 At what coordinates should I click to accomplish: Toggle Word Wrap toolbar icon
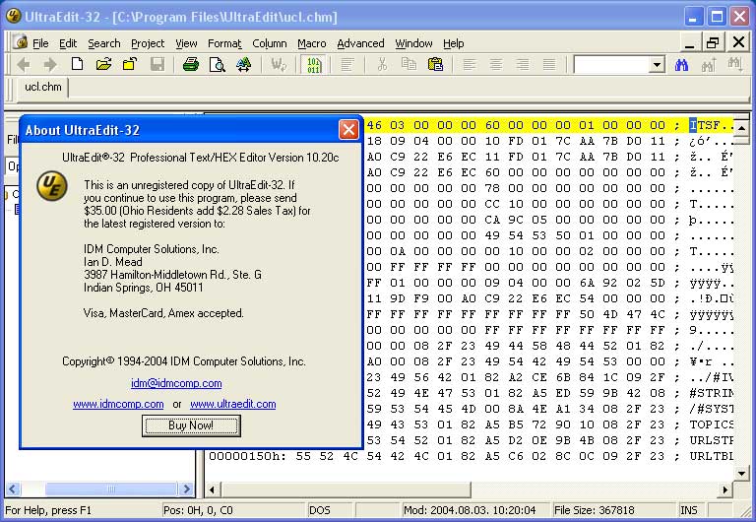(x=279, y=64)
